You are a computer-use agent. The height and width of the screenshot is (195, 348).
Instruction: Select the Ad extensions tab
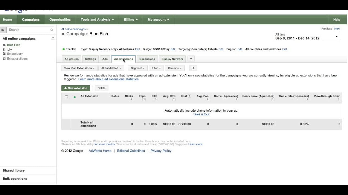click(123, 59)
